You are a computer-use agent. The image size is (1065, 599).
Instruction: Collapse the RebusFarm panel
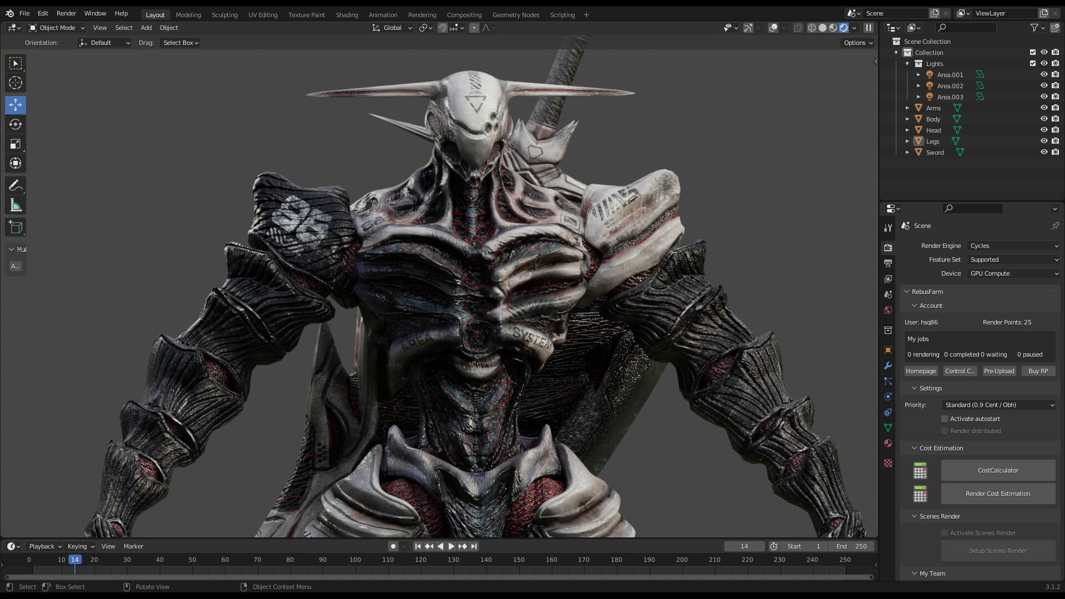pyautogui.click(x=907, y=292)
